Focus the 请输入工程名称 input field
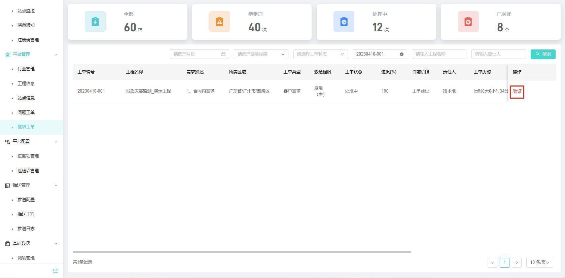The width and height of the screenshot is (565, 278). tap(439, 54)
